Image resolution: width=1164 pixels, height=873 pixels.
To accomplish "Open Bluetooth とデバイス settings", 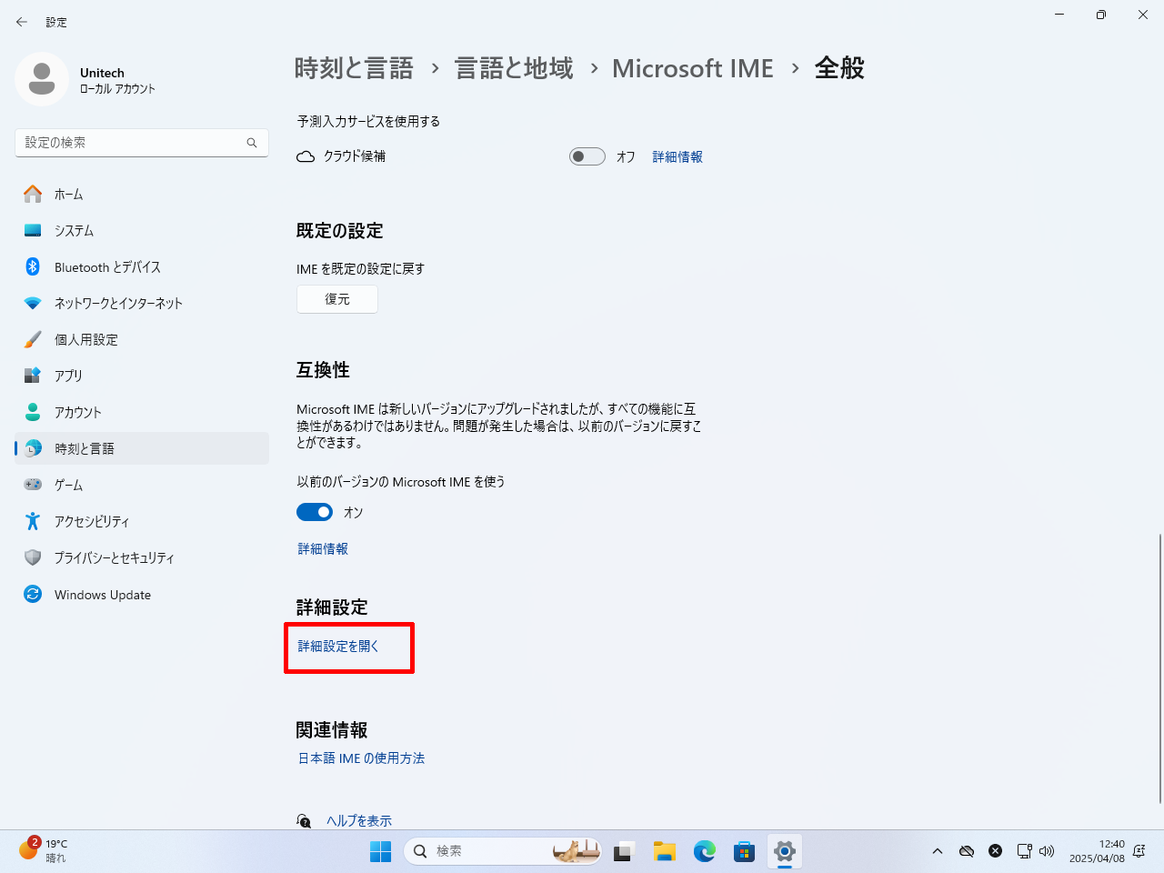I will coord(142,266).
